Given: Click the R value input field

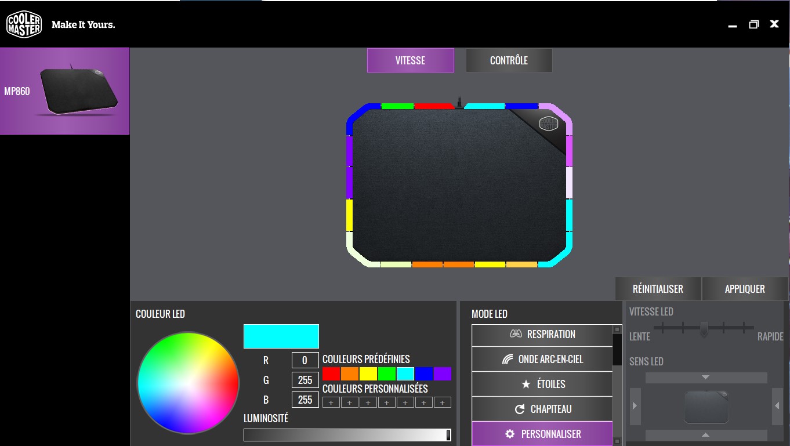Looking at the screenshot, I should tap(305, 360).
